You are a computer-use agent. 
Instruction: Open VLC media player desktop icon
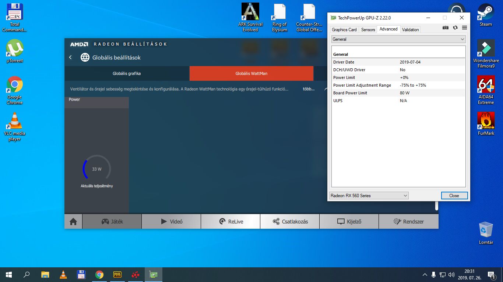(x=15, y=127)
